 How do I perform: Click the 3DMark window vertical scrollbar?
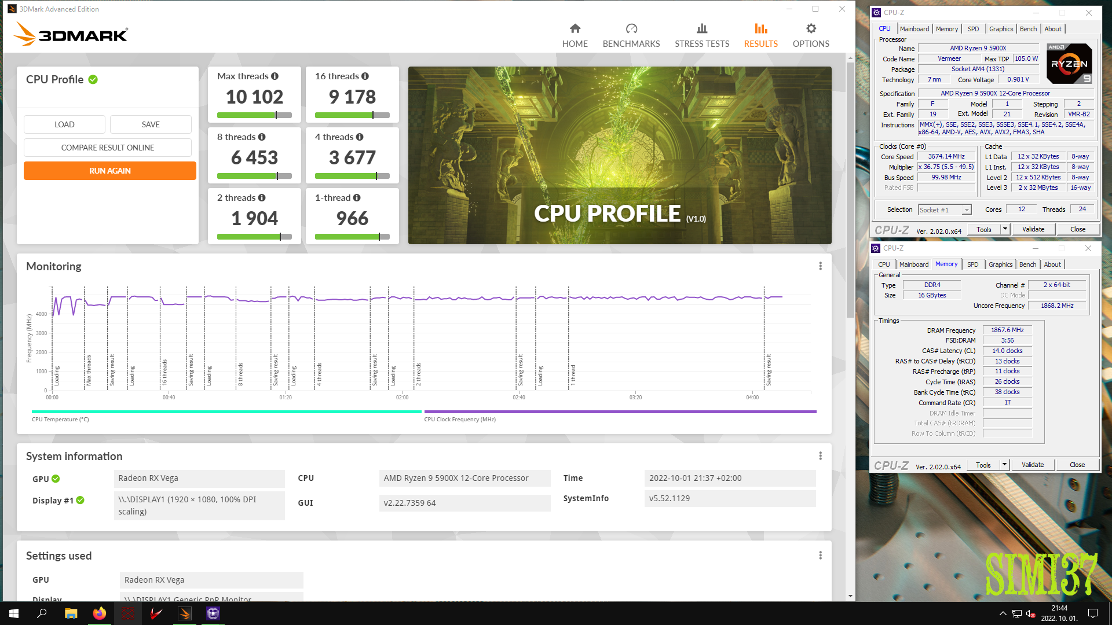850,191
